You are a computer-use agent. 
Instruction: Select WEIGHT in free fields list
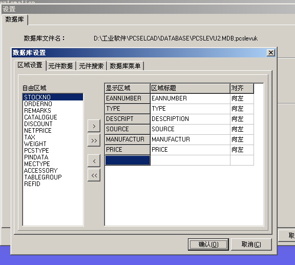53,144
